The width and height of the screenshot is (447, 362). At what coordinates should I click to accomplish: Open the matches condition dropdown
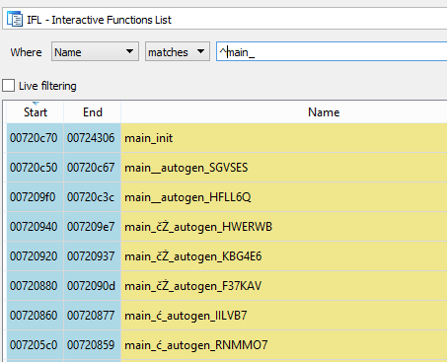(178, 51)
